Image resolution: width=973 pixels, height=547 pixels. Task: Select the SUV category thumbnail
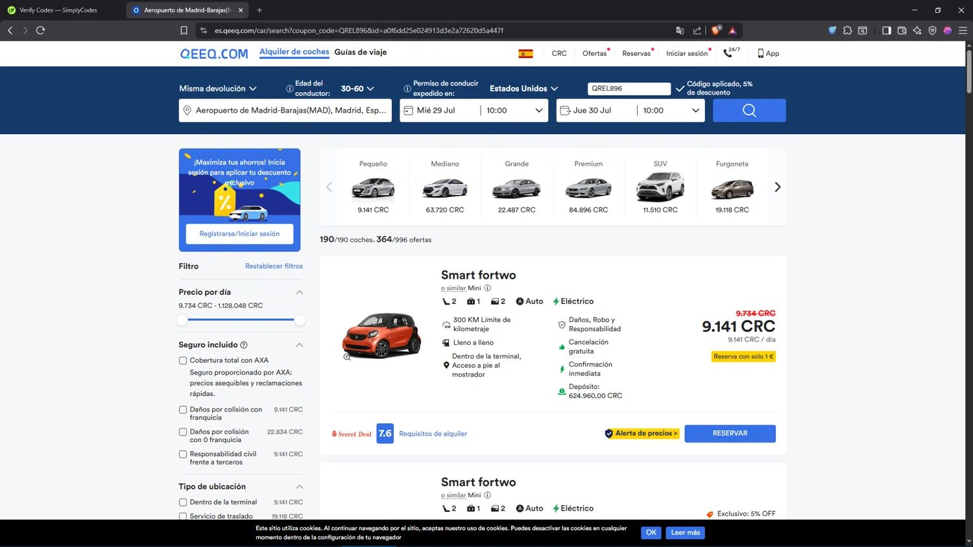[660, 187]
